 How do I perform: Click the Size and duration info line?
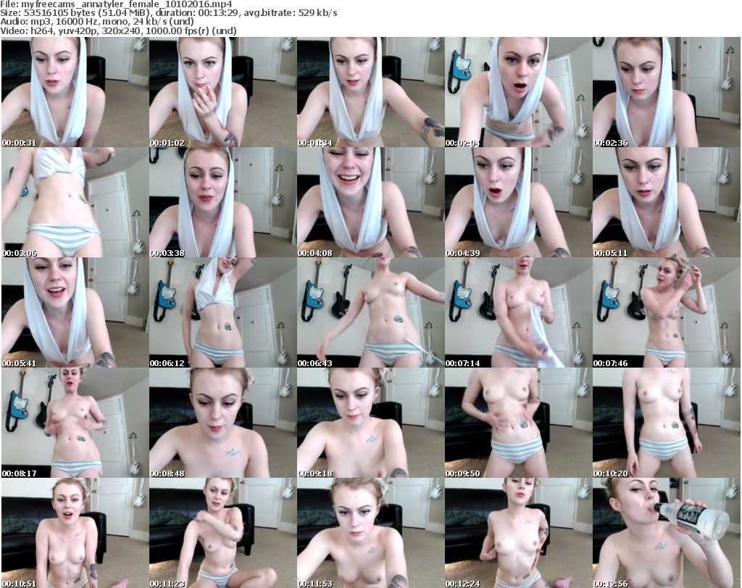(x=170, y=13)
